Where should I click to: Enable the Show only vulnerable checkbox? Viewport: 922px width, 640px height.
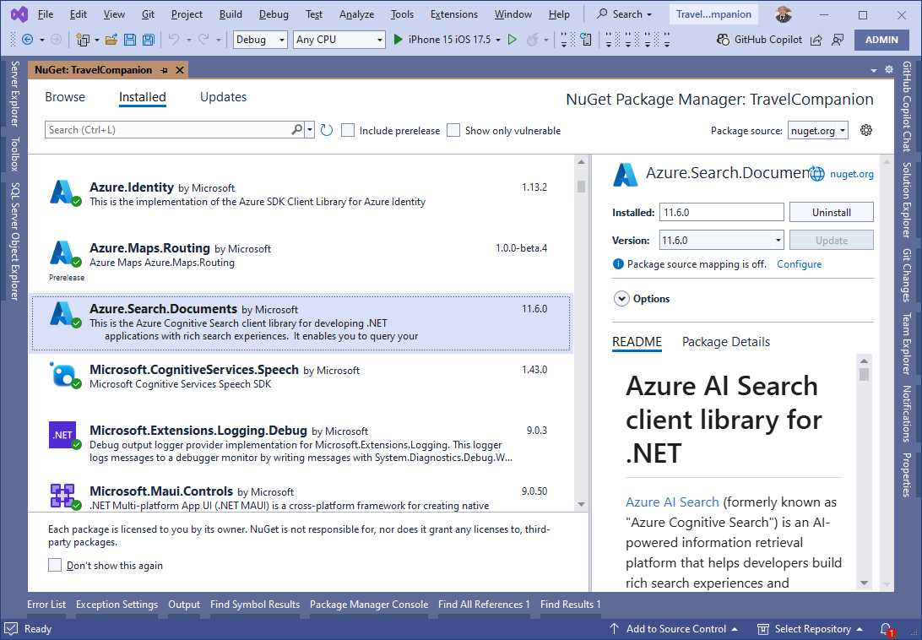[x=453, y=130]
